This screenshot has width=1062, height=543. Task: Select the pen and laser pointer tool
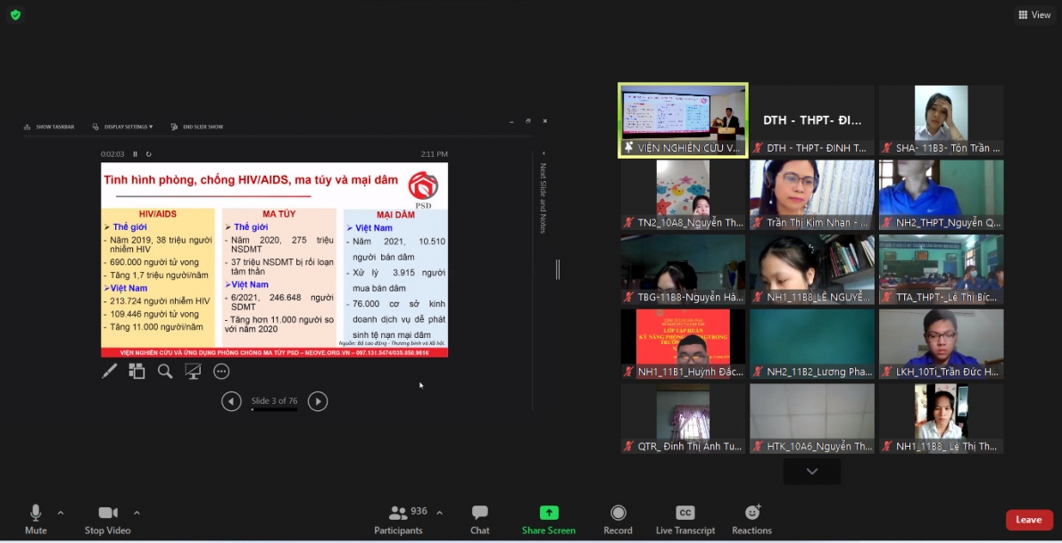tap(109, 371)
